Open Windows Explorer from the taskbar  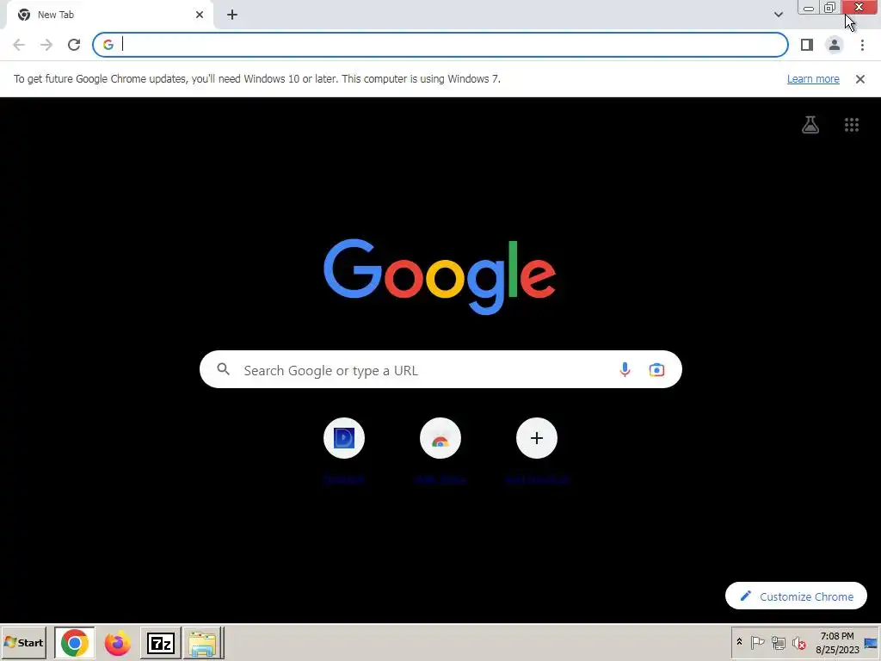203,643
